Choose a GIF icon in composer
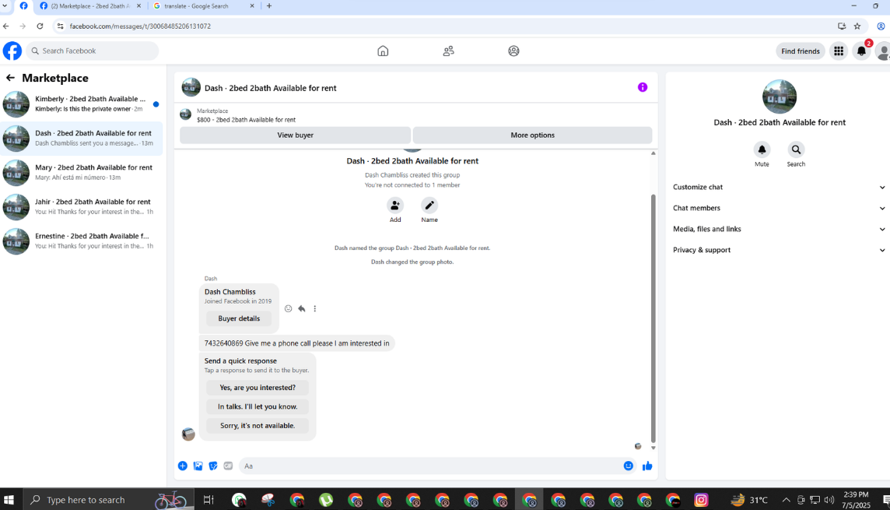This screenshot has height=510, width=890. coord(228,466)
